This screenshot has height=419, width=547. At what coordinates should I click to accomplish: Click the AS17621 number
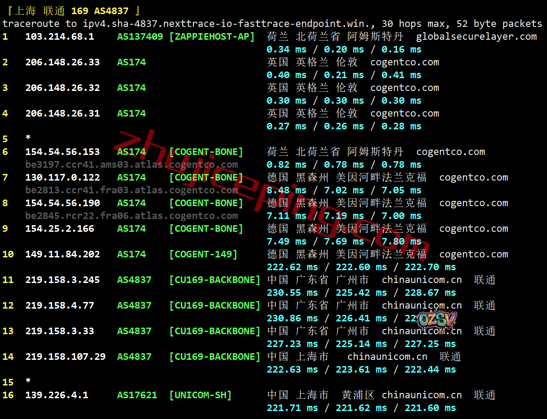[x=137, y=395]
